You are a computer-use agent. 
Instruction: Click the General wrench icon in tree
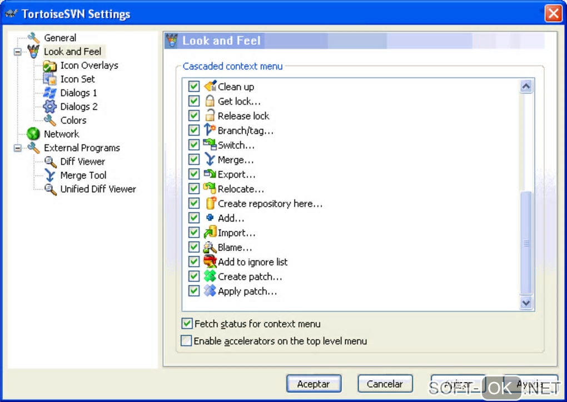point(33,38)
